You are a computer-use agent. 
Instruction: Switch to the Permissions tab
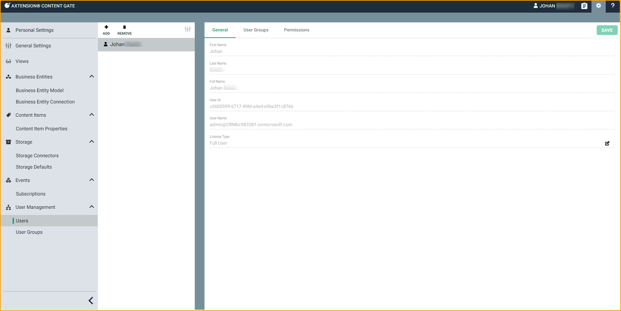click(296, 30)
